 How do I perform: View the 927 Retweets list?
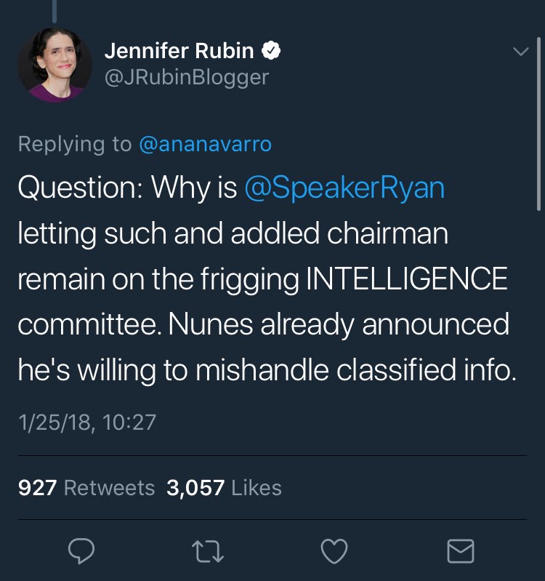click(x=86, y=487)
